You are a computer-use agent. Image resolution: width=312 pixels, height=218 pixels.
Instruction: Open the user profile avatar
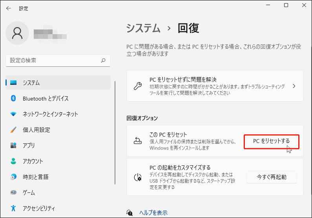(x=17, y=33)
